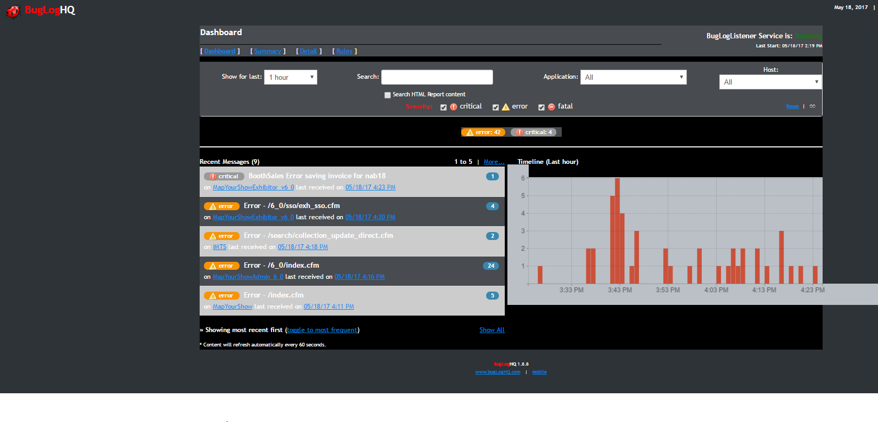Open MapYourShow link on /index.cfm row
The width and height of the screenshot is (878, 422).
coord(233,307)
